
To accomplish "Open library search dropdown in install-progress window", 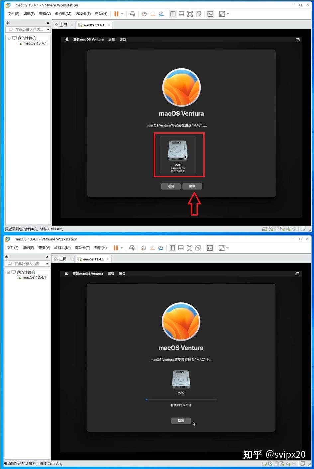I will click(x=47, y=264).
